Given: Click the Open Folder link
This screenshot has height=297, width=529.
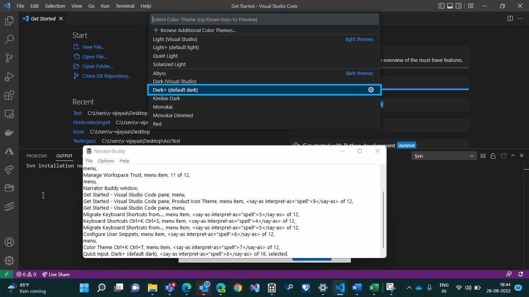Looking at the screenshot, I should 98,66.
